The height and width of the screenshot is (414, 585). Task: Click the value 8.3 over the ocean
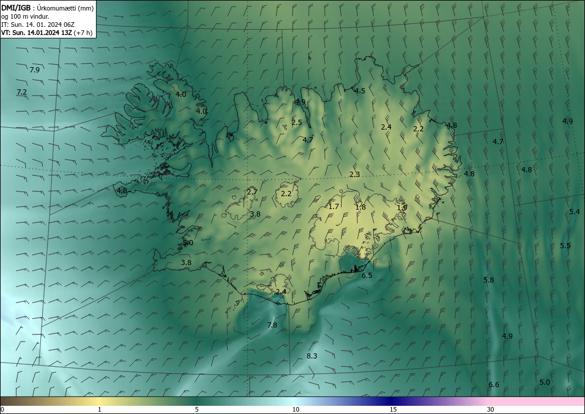tap(312, 356)
